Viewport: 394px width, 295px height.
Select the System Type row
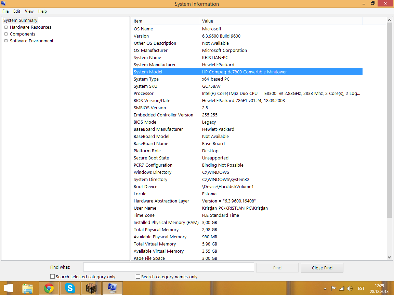[x=248, y=79]
